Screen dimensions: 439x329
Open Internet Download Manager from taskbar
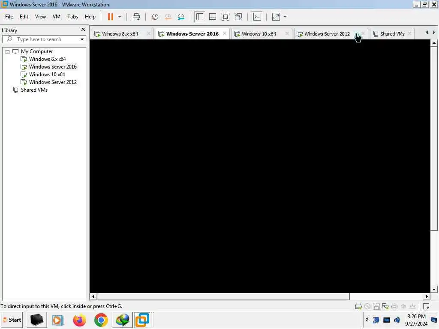pos(122,320)
